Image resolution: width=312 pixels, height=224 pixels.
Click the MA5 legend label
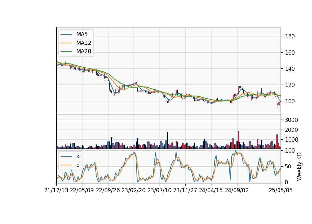[82, 34]
